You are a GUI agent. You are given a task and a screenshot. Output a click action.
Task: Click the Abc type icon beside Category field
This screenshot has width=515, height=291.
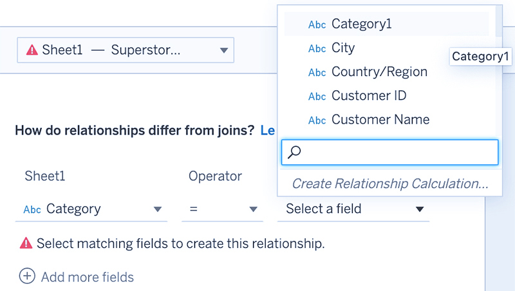tap(32, 209)
